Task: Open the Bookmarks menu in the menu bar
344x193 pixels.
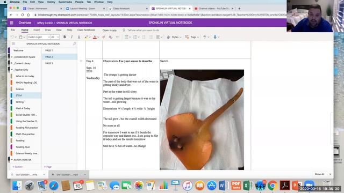Action: [x=65, y=2]
